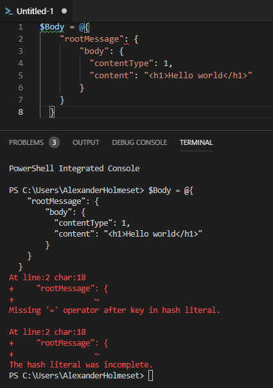Click line number 1 in the gutter
The width and height of the screenshot is (273, 388).
tap(21, 27)
